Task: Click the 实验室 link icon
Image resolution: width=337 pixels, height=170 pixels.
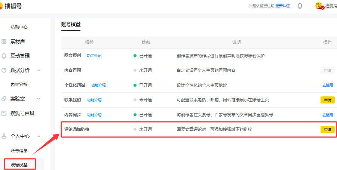Action: (4, 99)
